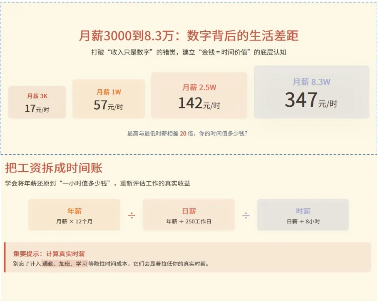Click the main title 月薪3000到8.3万
Screen dimensions: 378x303
tap(189, 35)
